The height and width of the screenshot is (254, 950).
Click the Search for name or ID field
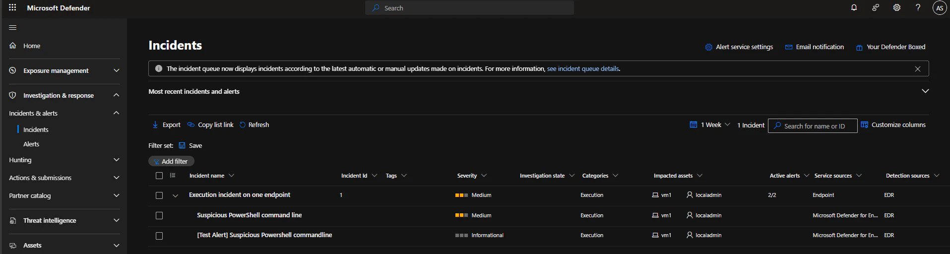pos(813,126)
